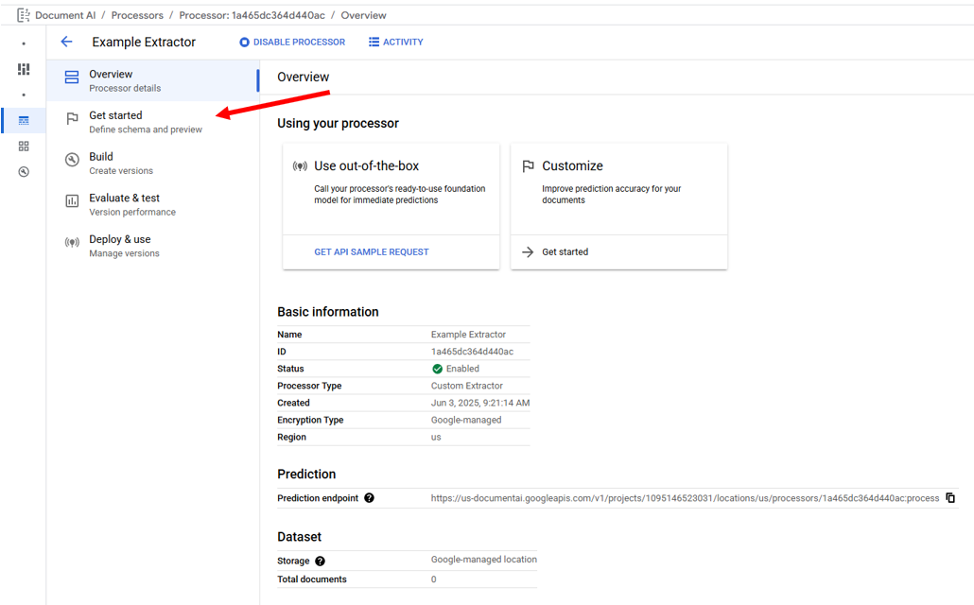The image size is (974, 605).
Task: Open the grid gallery icon in left rail
Action: click(24, 147)
